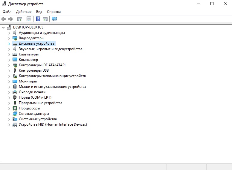Select Контроллеры запоминающих устройств label
The height and width of the screenshot is (170, 232).
click(52, 76)
